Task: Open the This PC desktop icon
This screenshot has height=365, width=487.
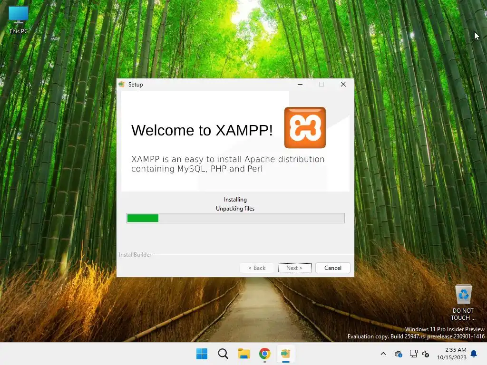Action: click(x=19, y=20)
